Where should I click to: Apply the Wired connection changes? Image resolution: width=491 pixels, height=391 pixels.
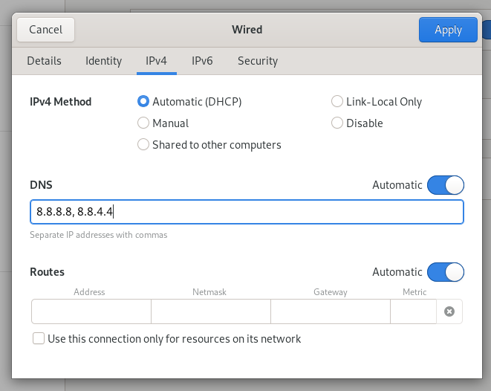click(x=448, y=30)
